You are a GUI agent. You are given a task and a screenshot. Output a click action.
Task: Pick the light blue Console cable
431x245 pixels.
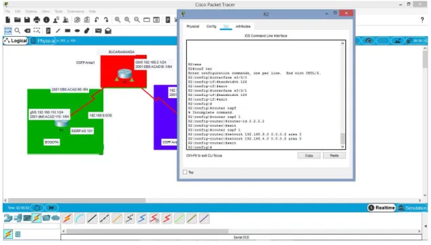[80, 218]
